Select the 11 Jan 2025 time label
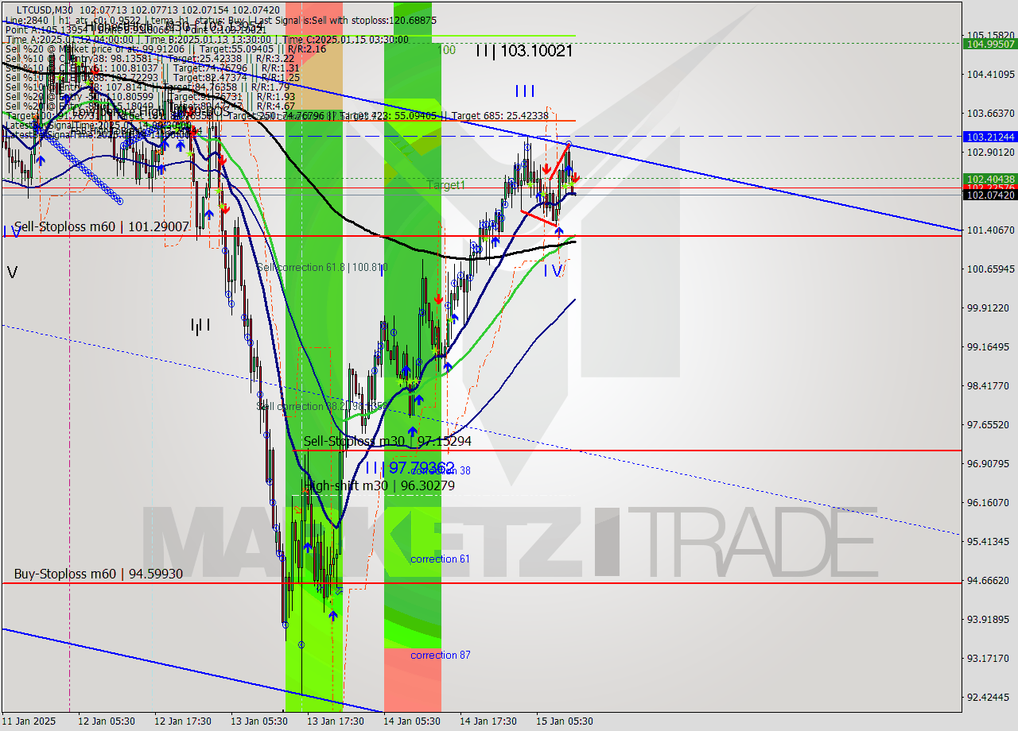1018x731 pixels. (x=29, y=721)
